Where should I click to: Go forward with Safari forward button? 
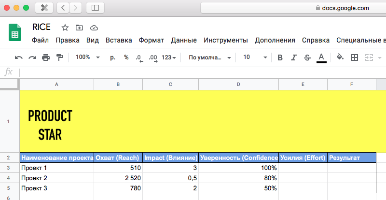pyautogui.click(x=75, y=8)
